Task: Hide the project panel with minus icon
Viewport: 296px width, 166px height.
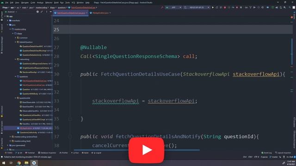Action: click(50, 12)
